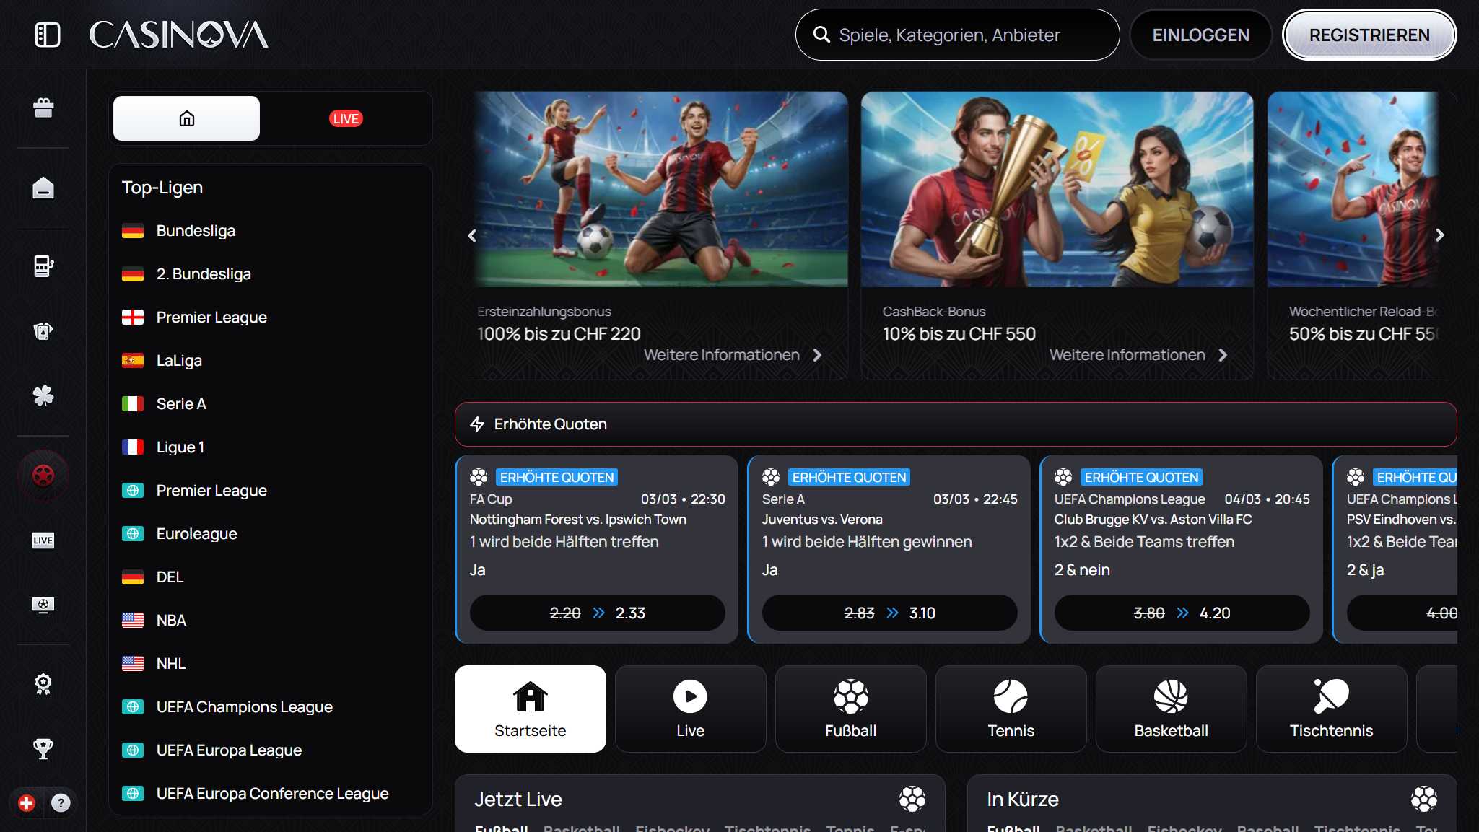The width and height of the screenshot is (1479, 832).
Task: Open the trophy tournaments sidebar icon
Action: (x=43, y=749)
